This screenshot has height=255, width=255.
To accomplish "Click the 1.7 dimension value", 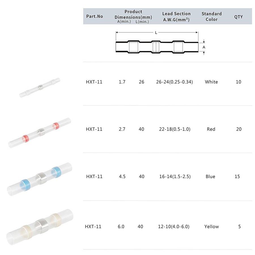I will 122,82.
